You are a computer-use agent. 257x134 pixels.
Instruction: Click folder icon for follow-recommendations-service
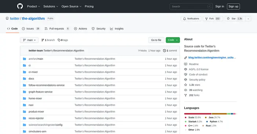25,85
